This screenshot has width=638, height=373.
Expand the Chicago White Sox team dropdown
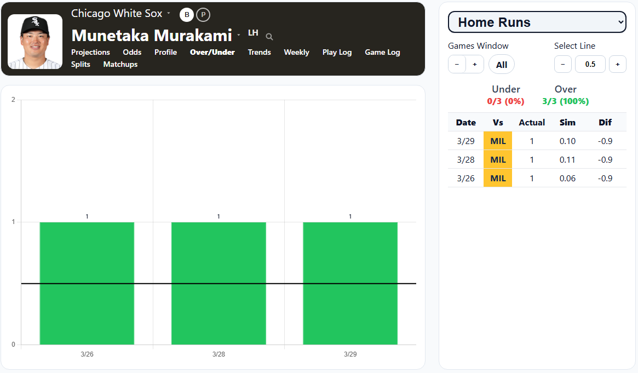click(169, 14)
